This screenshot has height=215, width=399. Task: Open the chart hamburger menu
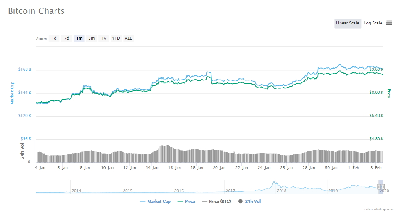(389, 23)
